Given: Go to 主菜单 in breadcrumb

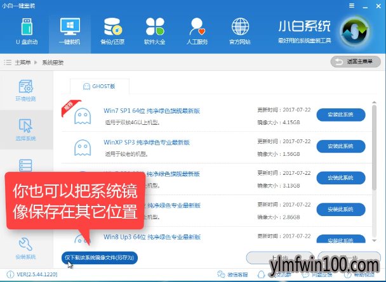Looking at the screenshot, I should pyautogui.click(x=23, y=62).
